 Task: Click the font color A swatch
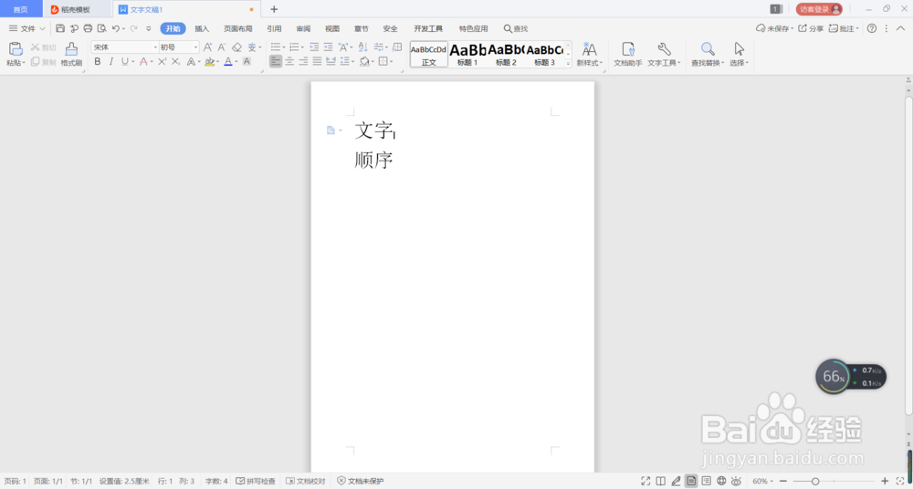228,61
